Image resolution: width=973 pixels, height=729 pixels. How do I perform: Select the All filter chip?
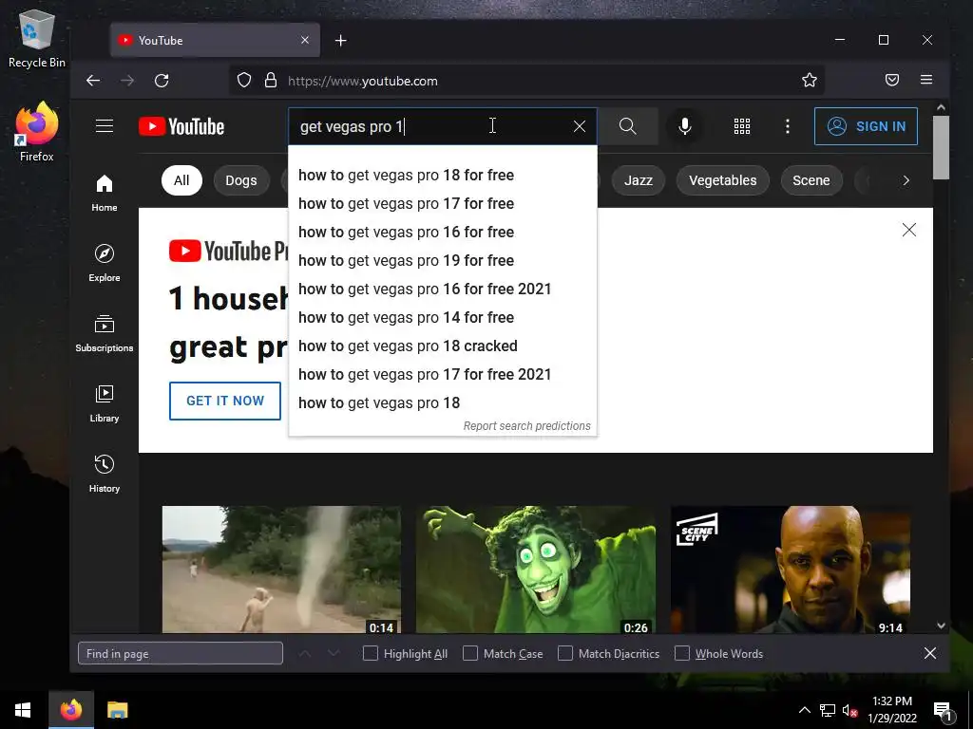click(x=181, y=180)
